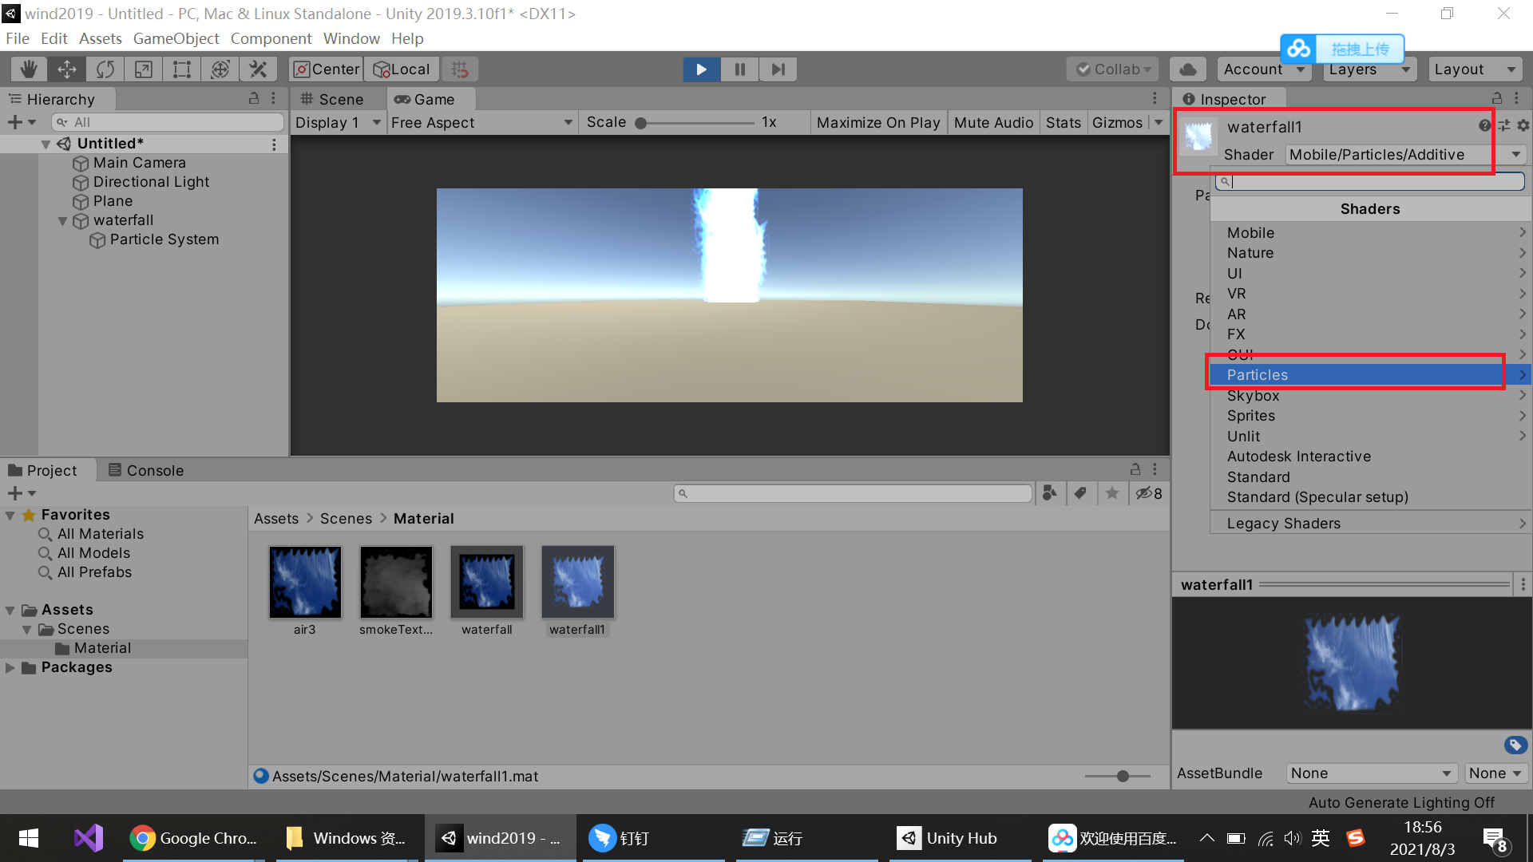
Task: Open the Window menu
Action: (x=351, y=38)
